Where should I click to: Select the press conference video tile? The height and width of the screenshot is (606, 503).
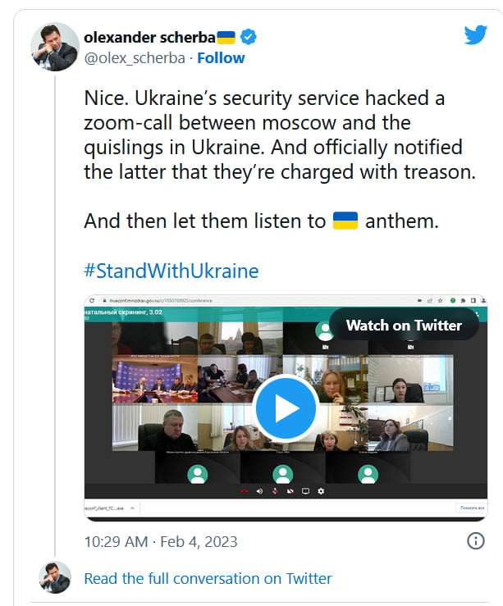click(x=154, y=379)
